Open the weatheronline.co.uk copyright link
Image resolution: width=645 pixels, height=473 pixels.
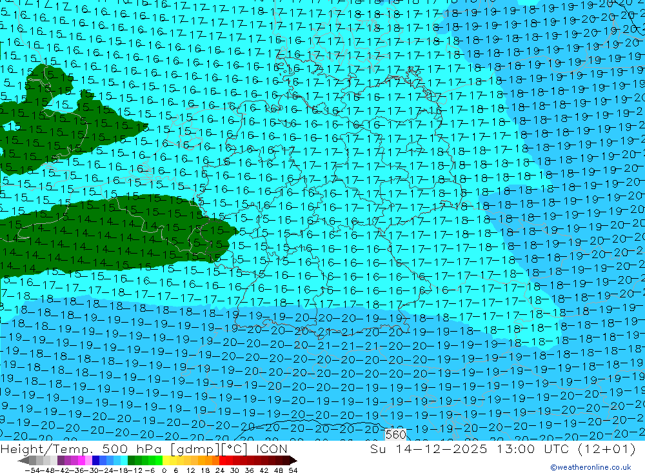[590, 467]
